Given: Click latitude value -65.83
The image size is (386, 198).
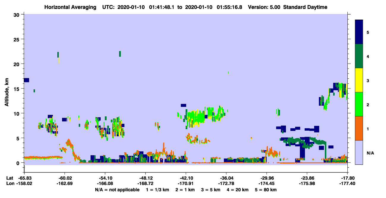Looking at the screenshot, I should click(x=24, y=178).
